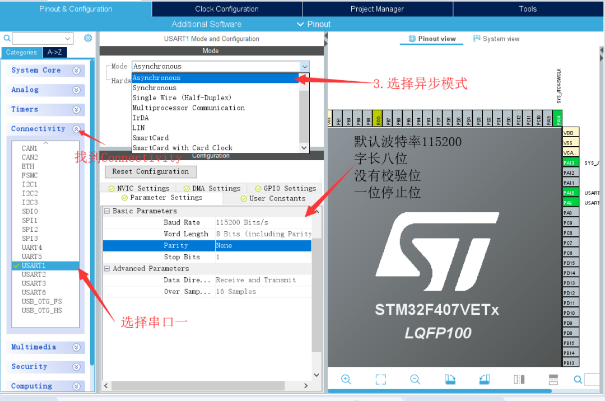Open Additional Software
The image size is (605, 401).
206,24
